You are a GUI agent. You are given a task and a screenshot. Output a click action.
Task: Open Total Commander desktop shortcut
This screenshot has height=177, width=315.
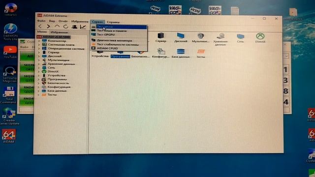[x=8, y=95]
